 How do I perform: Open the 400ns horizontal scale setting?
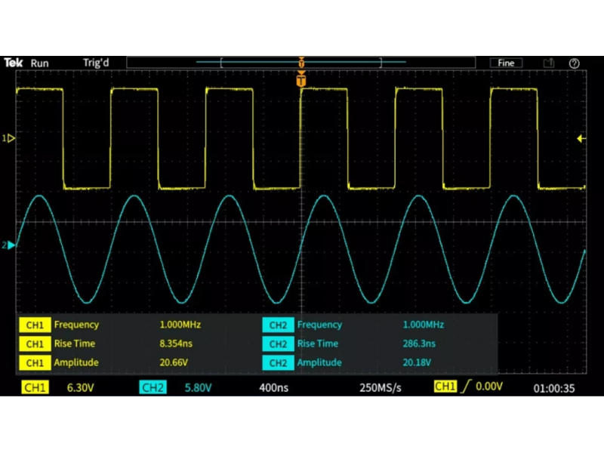pos(273,387)
